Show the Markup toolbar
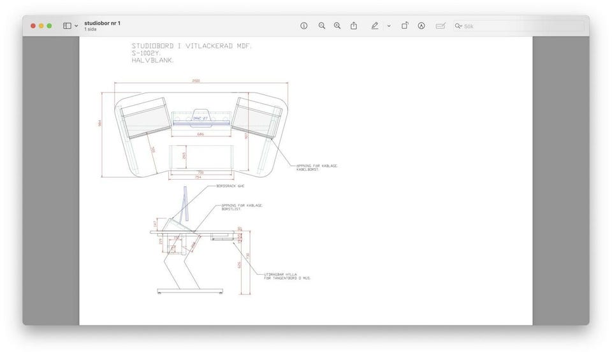Image resolution: width=612 pixels, height=355 pixels. click(421, 25)
